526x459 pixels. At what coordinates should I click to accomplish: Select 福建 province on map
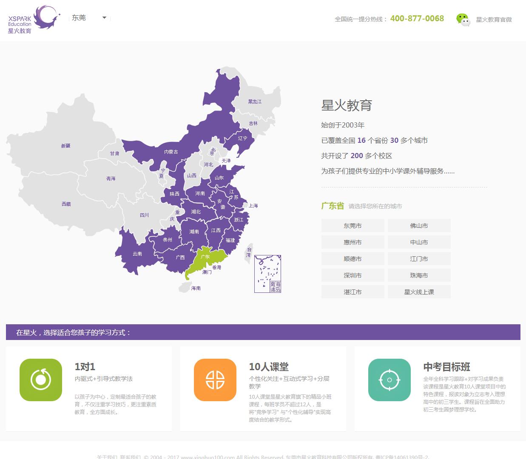[x=230, y=240]
